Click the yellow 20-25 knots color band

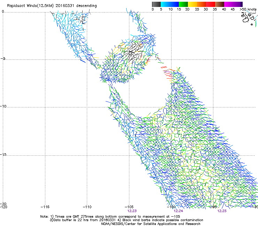(x=192, y=4)
